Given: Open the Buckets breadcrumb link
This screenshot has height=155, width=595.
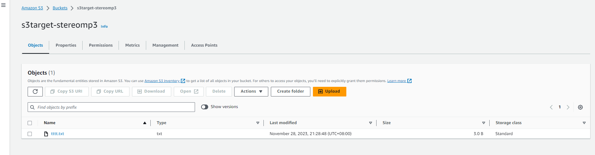Looking at the screenshot, I should (60, 8).
